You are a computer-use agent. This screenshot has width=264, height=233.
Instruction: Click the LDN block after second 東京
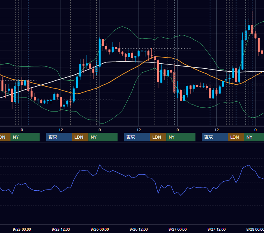pyautogui.click(x=158, y=137)
